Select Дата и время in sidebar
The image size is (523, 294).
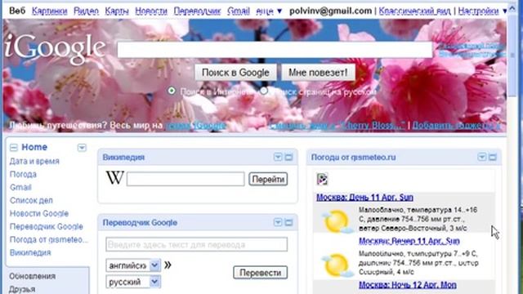point(34,161)
